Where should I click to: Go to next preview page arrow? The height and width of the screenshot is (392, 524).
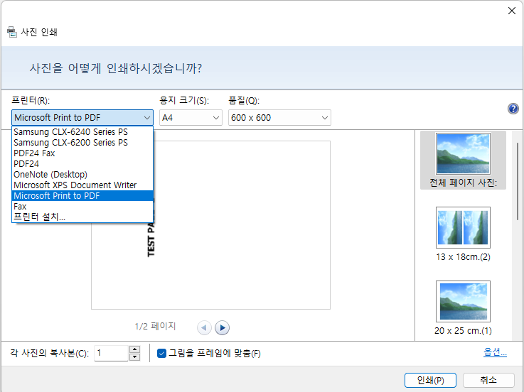click(x=223, y=327)
